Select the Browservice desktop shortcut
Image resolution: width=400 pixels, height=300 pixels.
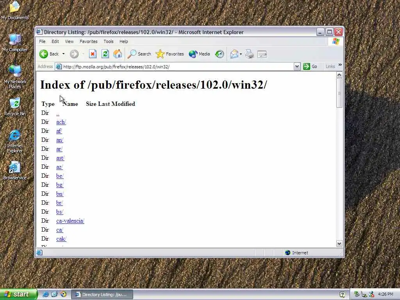(x=15, y=170)
